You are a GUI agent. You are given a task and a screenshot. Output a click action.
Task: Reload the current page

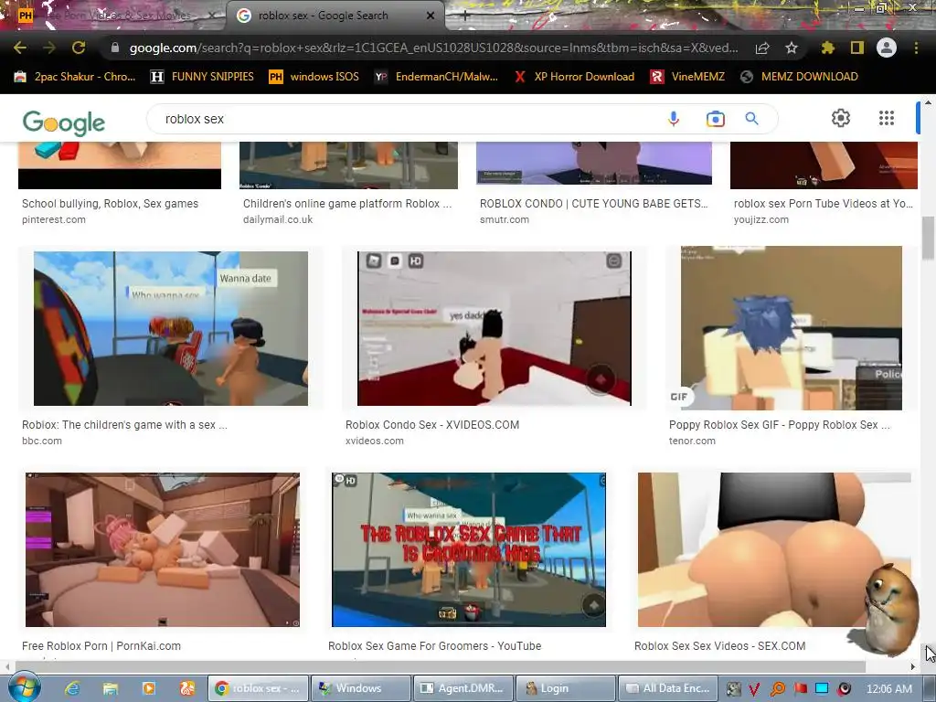[79, 48]
